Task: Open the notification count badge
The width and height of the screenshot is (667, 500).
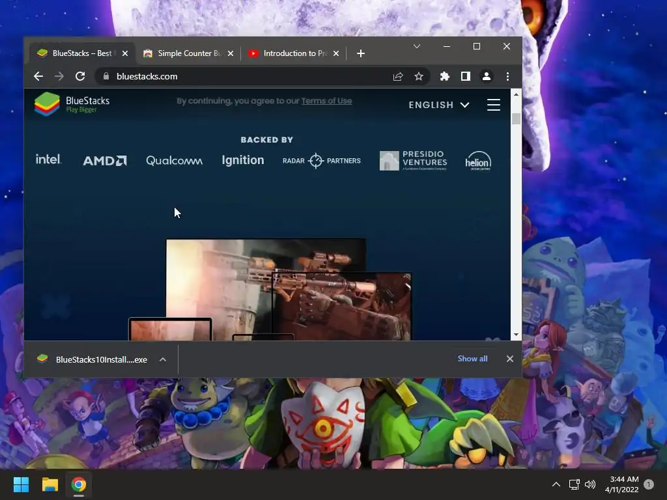Action: pyautogui.click(x=649, y=484)
